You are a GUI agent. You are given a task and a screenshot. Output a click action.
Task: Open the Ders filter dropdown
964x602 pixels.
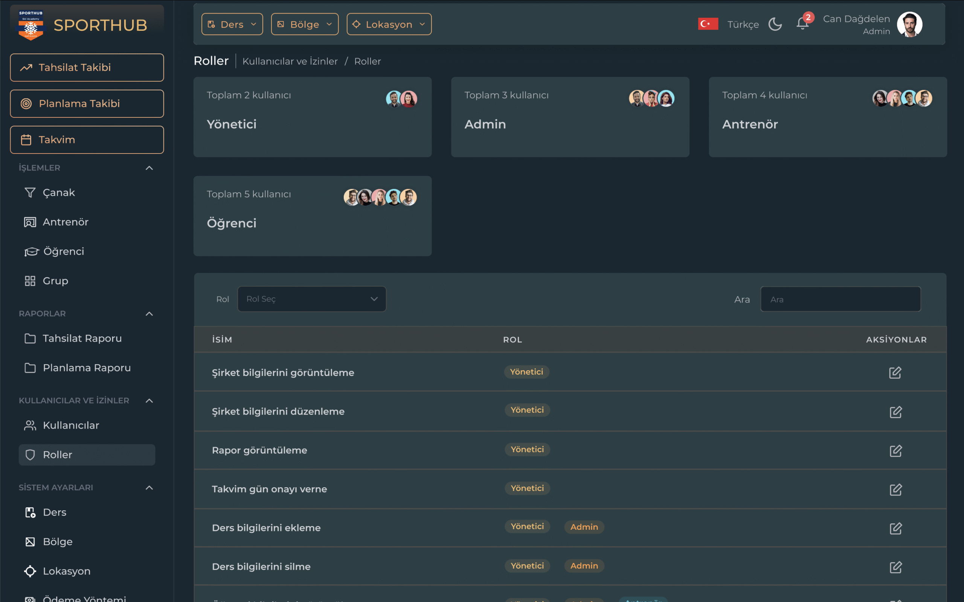[x=232, y=24]
